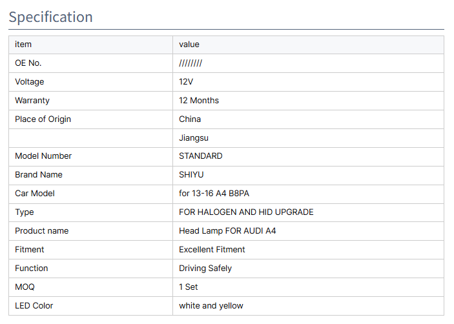Click the LED Color label cell
454x324 pixels.
click(x=34, y=306)
